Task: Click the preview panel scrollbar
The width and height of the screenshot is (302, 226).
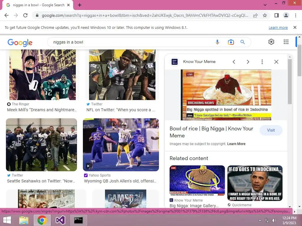Action: click(x=290, y=82)
